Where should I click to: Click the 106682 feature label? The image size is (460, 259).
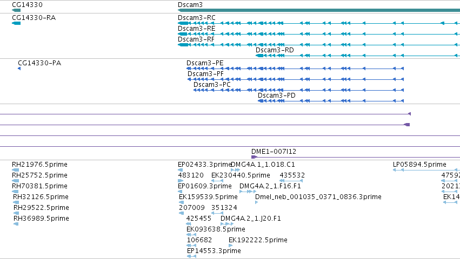point(199,240)
